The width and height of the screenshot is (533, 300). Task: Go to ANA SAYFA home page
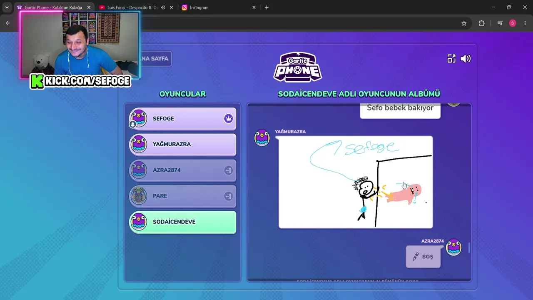pyautogui.click(x=155, y=59)
